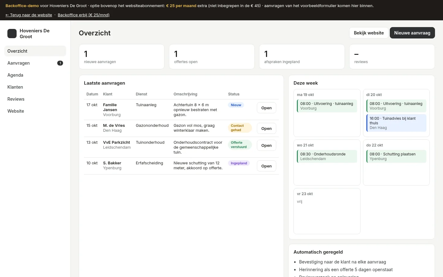
Task: Click the VvE Parkzicht customer name
Action: coord(116,142)
